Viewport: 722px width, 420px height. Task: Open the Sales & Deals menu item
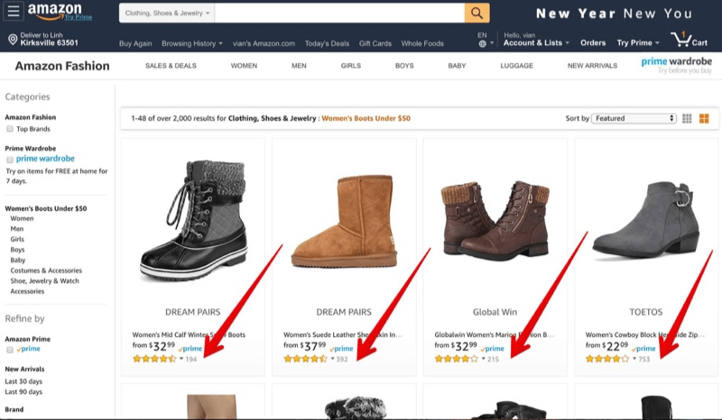click(171, 66)
